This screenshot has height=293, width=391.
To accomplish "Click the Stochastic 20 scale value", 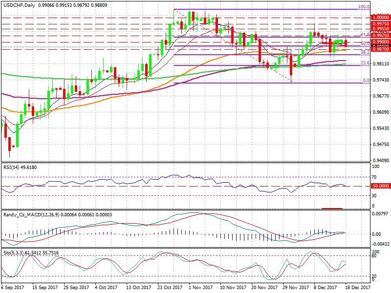I will [x=374, y=276].
